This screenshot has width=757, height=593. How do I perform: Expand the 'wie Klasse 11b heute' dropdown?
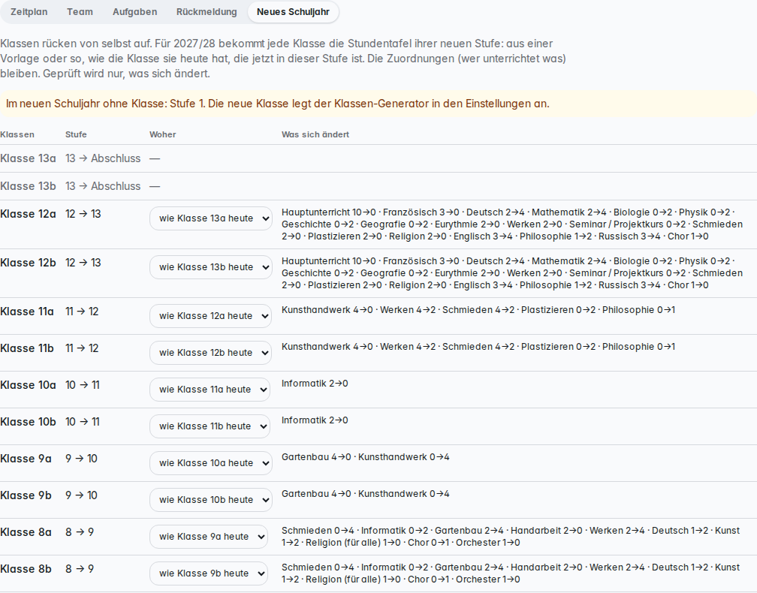tap(210, 426)
